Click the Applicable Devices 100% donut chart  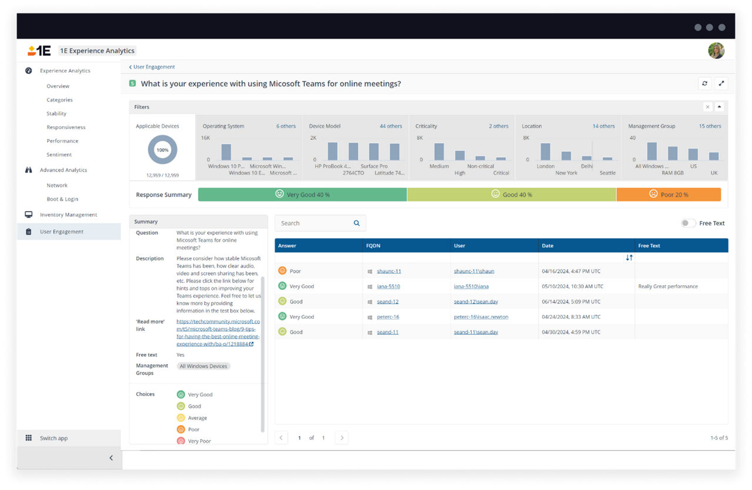pyautogui.click(x=162, y=150)
